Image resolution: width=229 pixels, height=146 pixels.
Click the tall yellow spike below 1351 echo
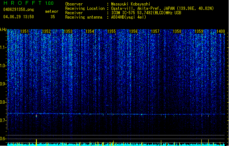pos(36,142)
